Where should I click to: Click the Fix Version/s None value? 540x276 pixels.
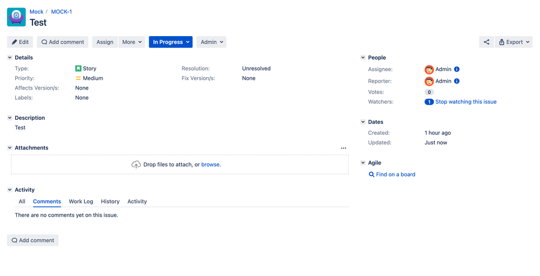click(249, 78)
